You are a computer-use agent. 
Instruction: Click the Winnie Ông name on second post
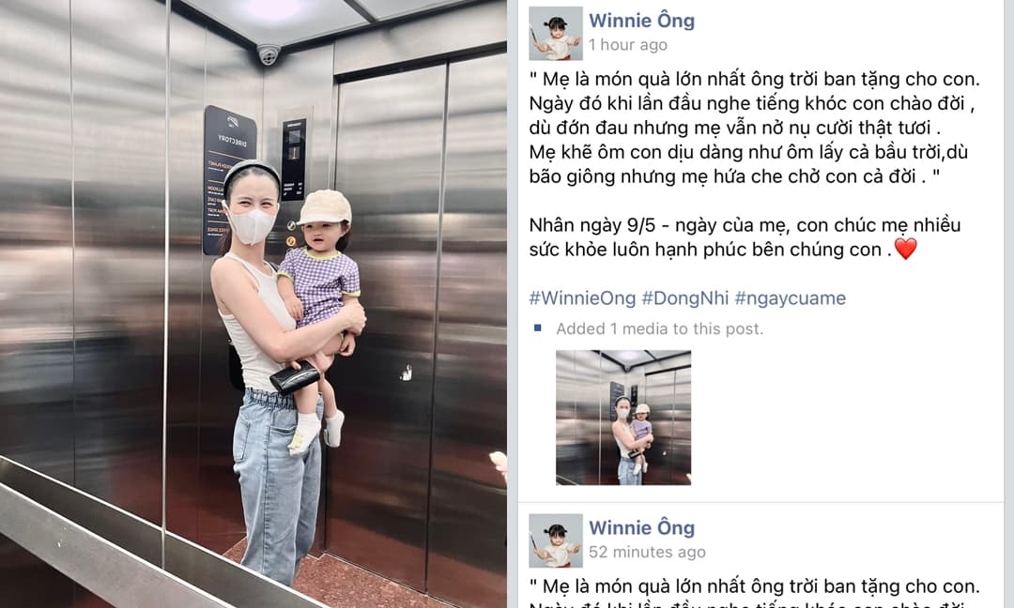[641, 528]
